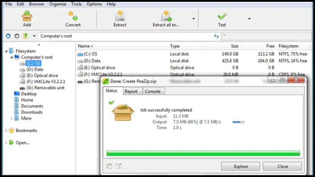
Task: Open the Extract all to dropdown arrow
Action: point(194,19)
